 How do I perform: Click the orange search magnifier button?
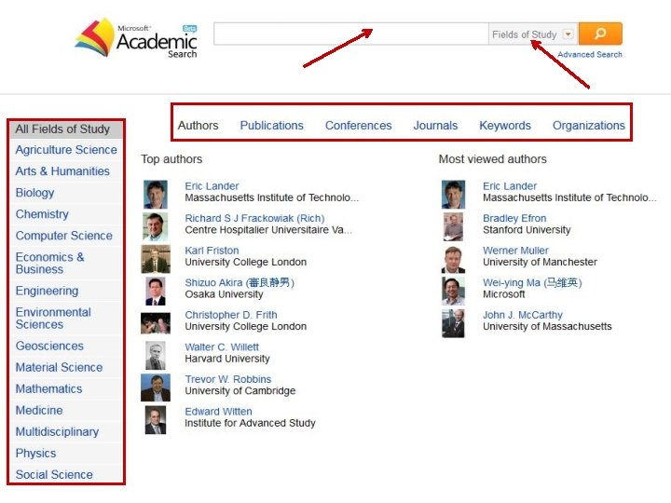coord(600,34)
